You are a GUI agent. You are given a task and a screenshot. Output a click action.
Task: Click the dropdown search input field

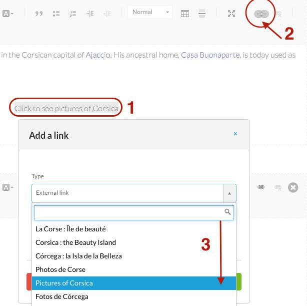click(x=128, y=212)
